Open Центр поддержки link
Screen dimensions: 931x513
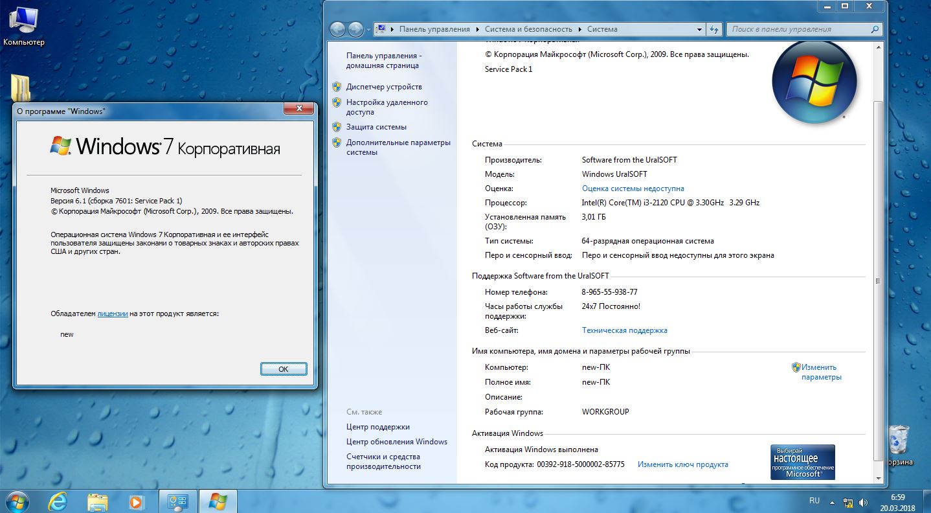[x=378, y=427]
